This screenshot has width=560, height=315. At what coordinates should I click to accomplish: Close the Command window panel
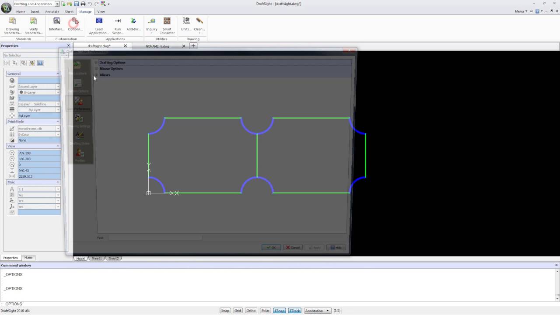[x=556, y=265]
